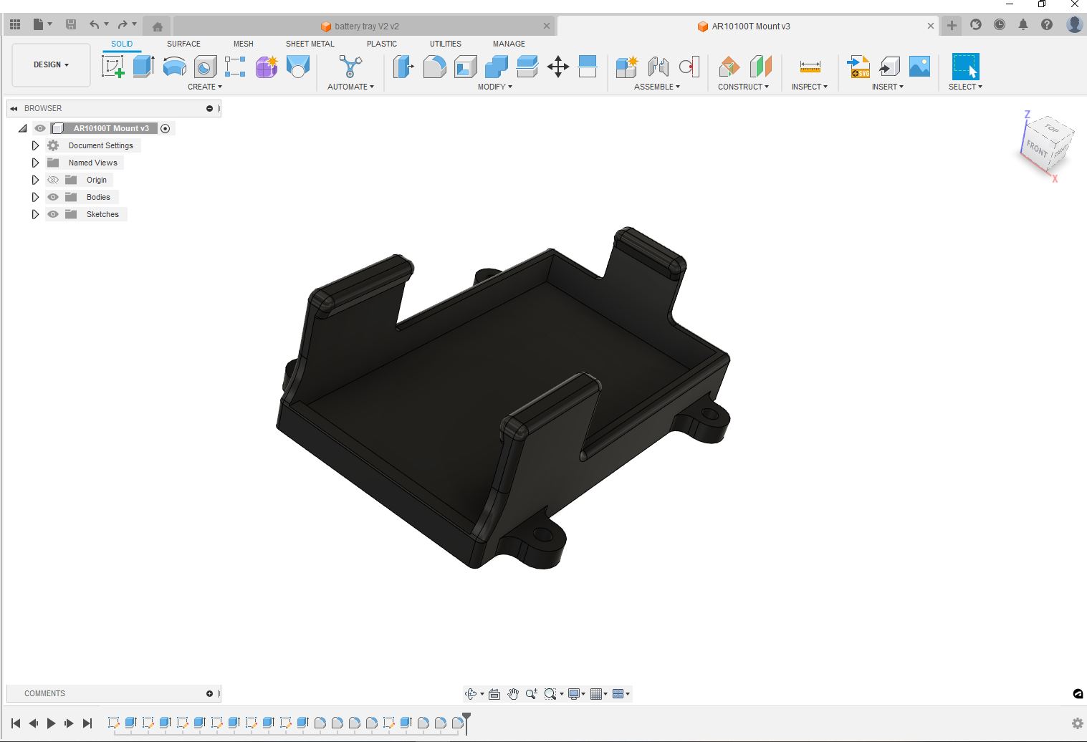
Task: Select the Create Sketch tool
Action: click(113, 67)
